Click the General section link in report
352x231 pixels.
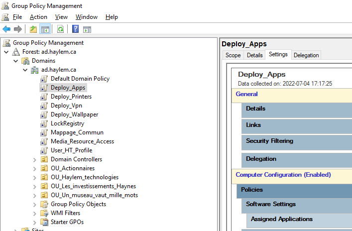[x=246, y=94]
